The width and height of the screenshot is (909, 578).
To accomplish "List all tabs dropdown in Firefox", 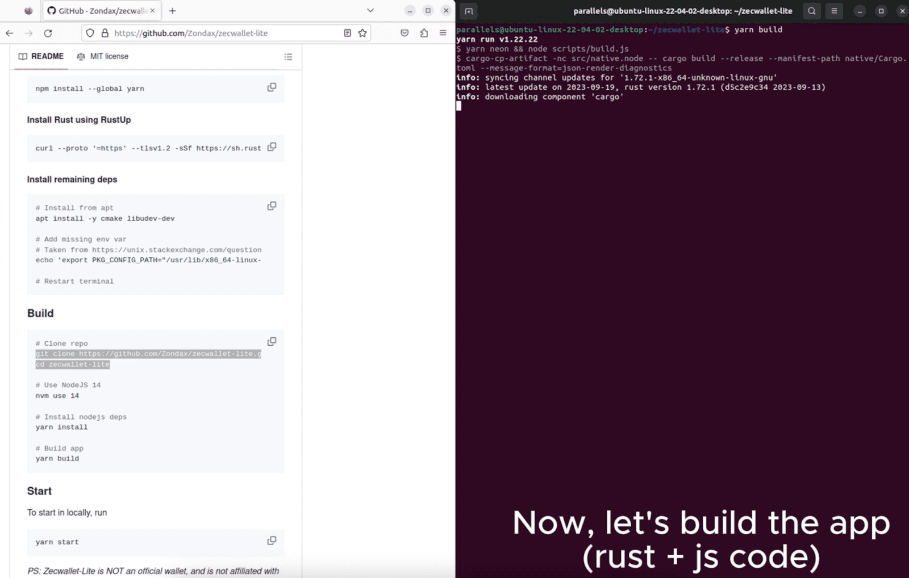I will [x=370, y=10].
